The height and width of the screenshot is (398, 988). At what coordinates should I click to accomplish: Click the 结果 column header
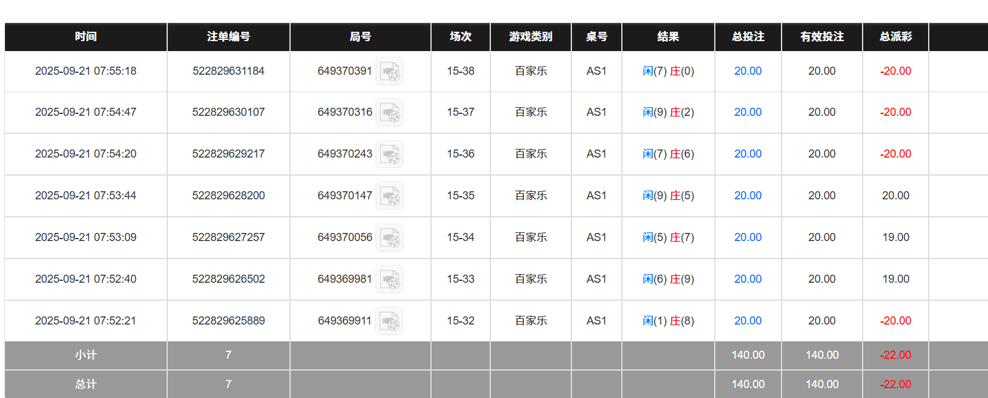pos(668,37)
